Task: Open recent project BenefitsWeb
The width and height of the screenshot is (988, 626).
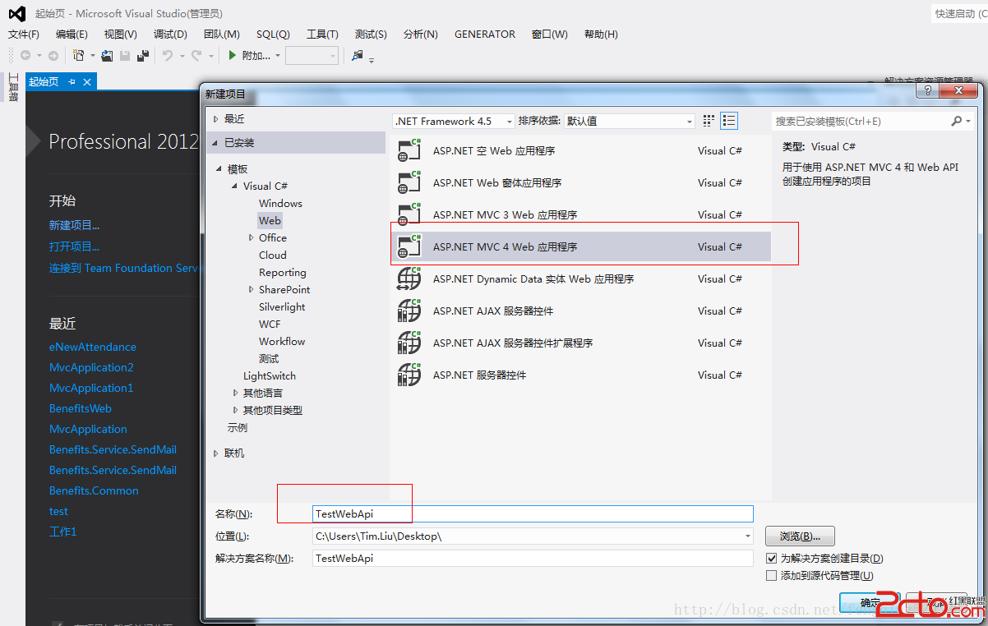Action: (x=81, y=408)
